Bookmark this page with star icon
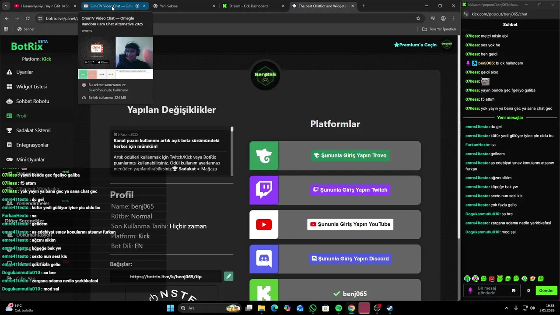Screen dimensions: 560x315 point(418,18)
